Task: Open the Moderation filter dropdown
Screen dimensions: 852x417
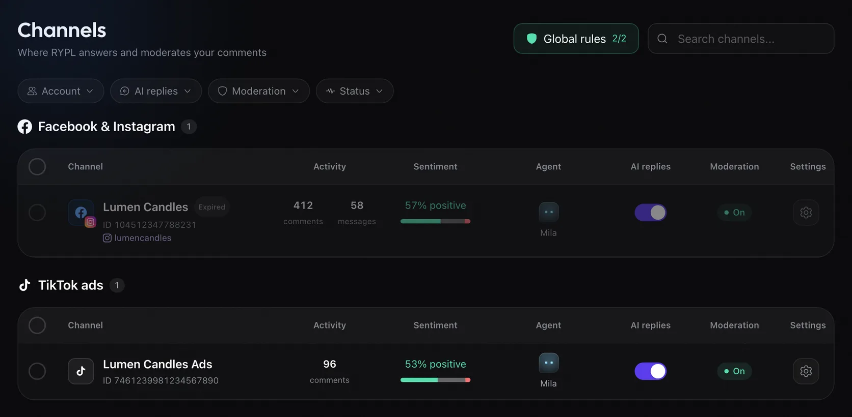Action: tap(259, 91)
